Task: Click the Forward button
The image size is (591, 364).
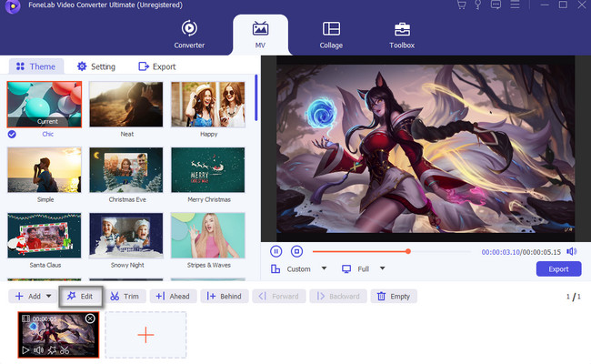Action: tap(278, 296)
